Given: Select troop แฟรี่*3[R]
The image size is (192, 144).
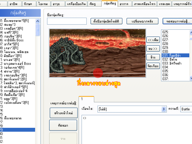Looking at the screenshot, I should (x=17, y=32).
